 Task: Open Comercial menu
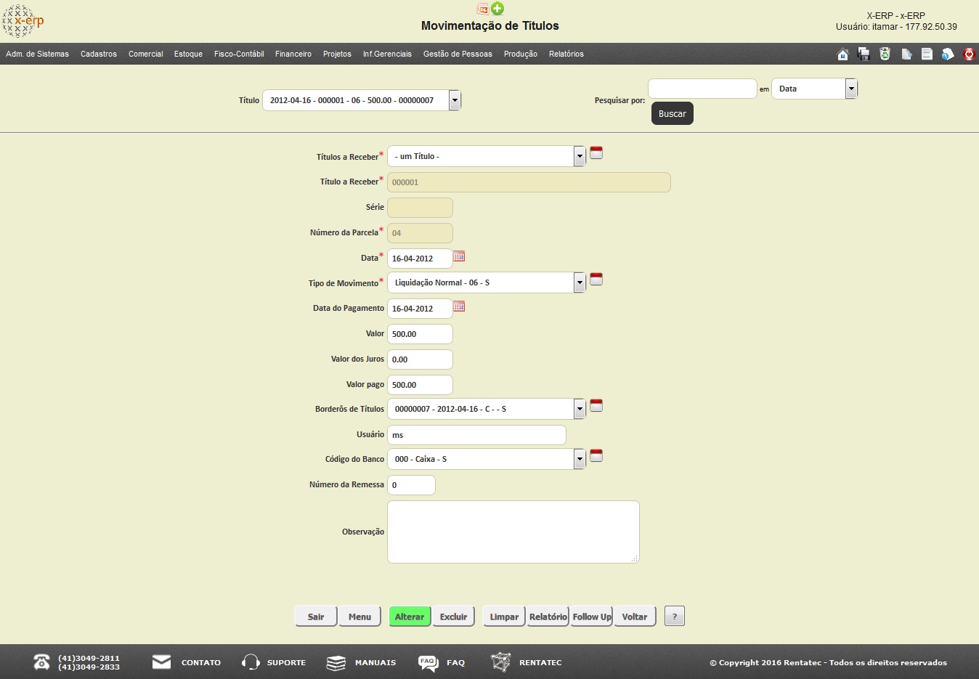point(146,54)
